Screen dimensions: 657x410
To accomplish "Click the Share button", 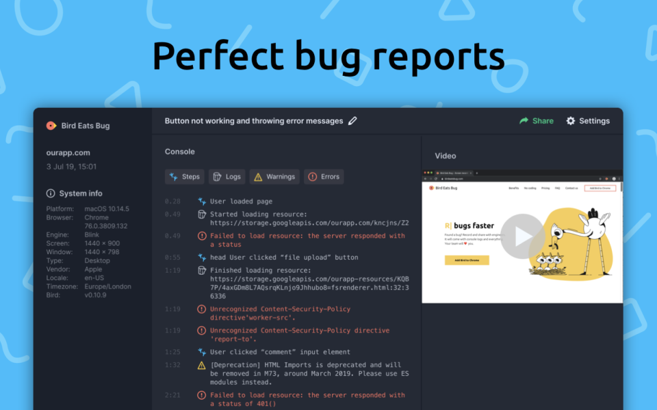I will point(536,120).
